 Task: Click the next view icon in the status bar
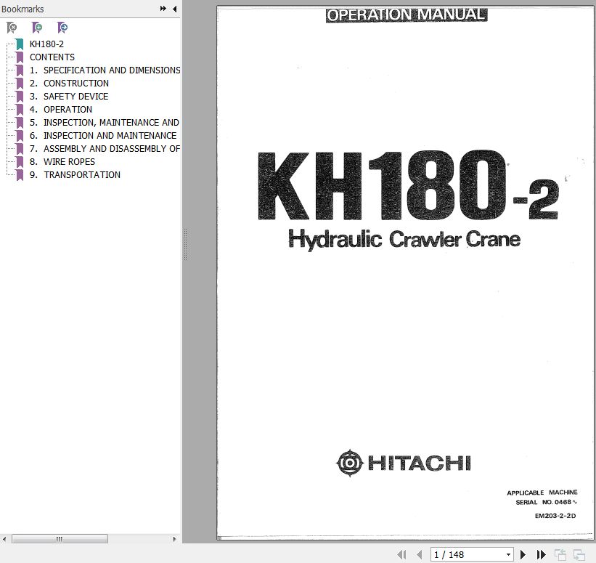coord(579,554)
